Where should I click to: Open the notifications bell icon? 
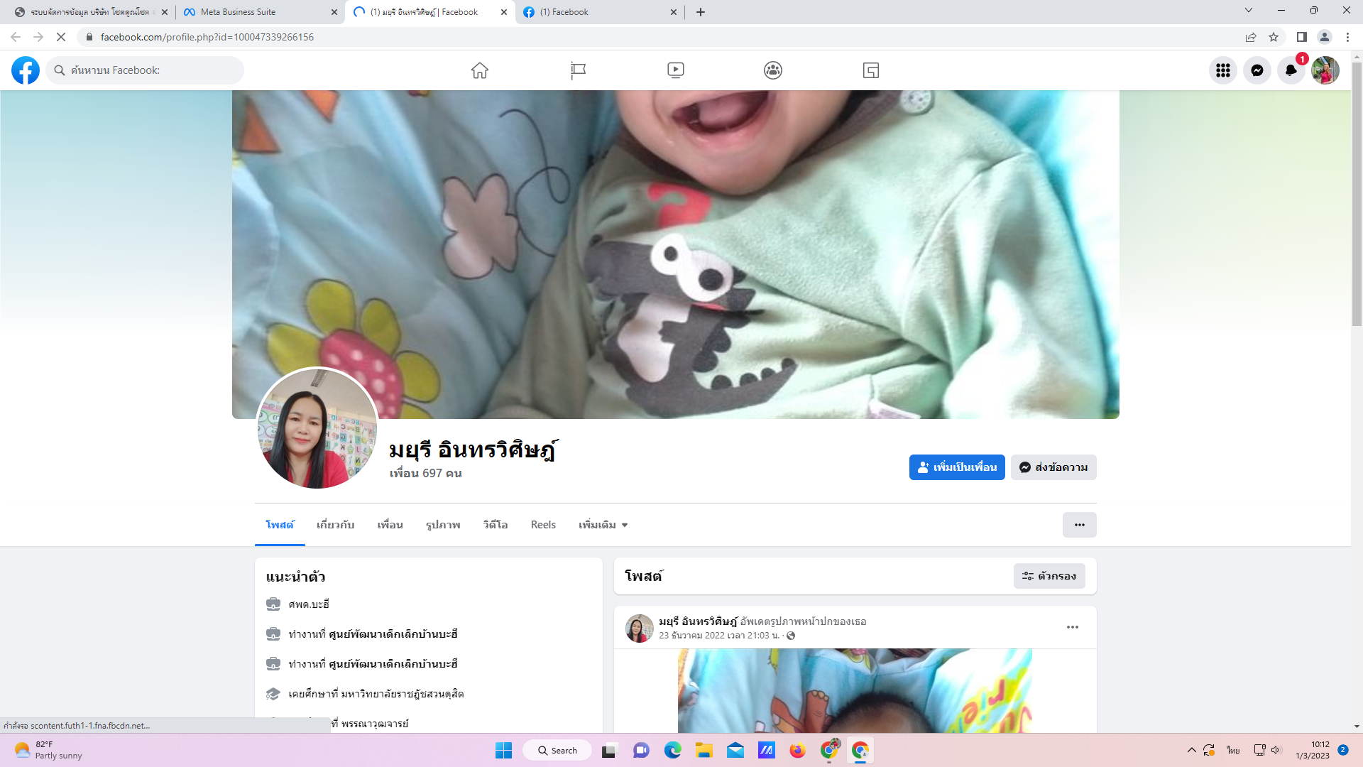point(1291,70)
